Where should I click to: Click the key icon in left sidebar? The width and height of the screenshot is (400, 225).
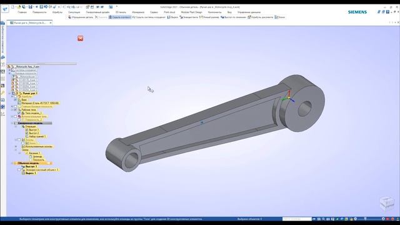[2, 93]
